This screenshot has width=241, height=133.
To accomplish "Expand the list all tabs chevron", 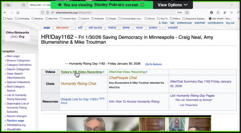I will click(231, 5).
